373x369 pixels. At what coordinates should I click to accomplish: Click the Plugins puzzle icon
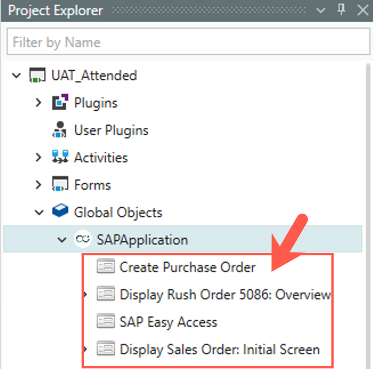click(60, 102)
